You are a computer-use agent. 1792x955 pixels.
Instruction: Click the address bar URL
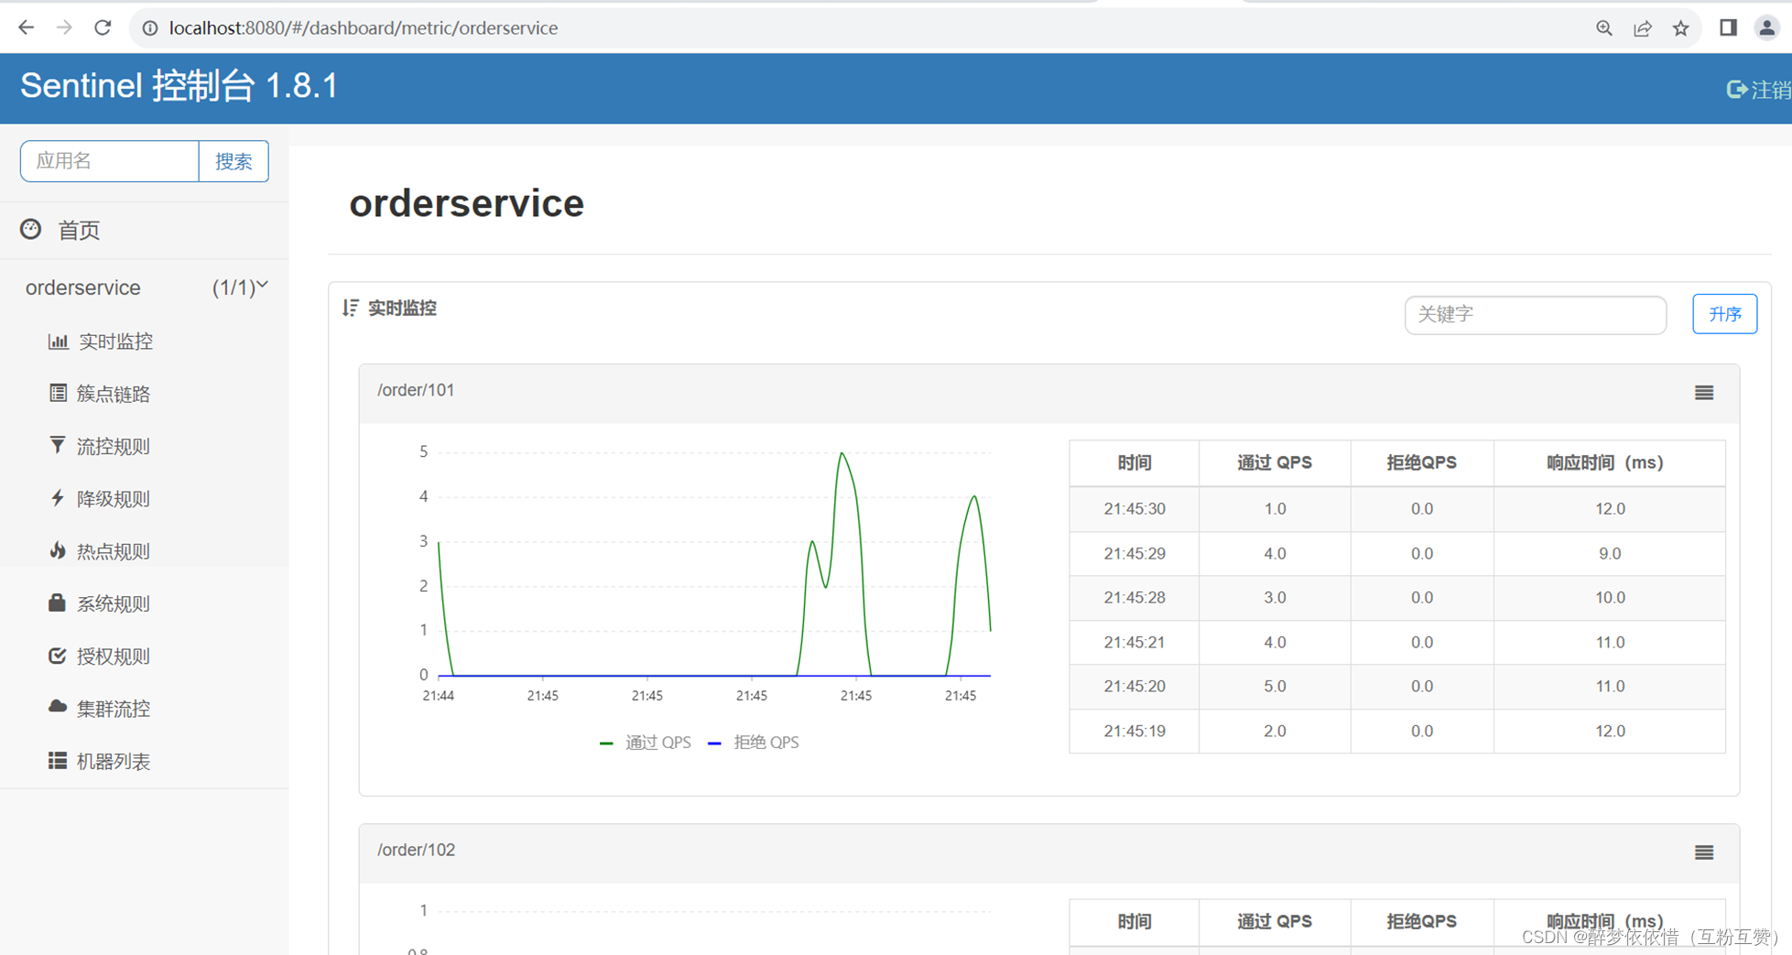coord(364,28)
